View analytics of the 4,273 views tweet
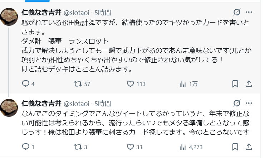The width and height of the screenshot is (265, 158). point(182,147)
